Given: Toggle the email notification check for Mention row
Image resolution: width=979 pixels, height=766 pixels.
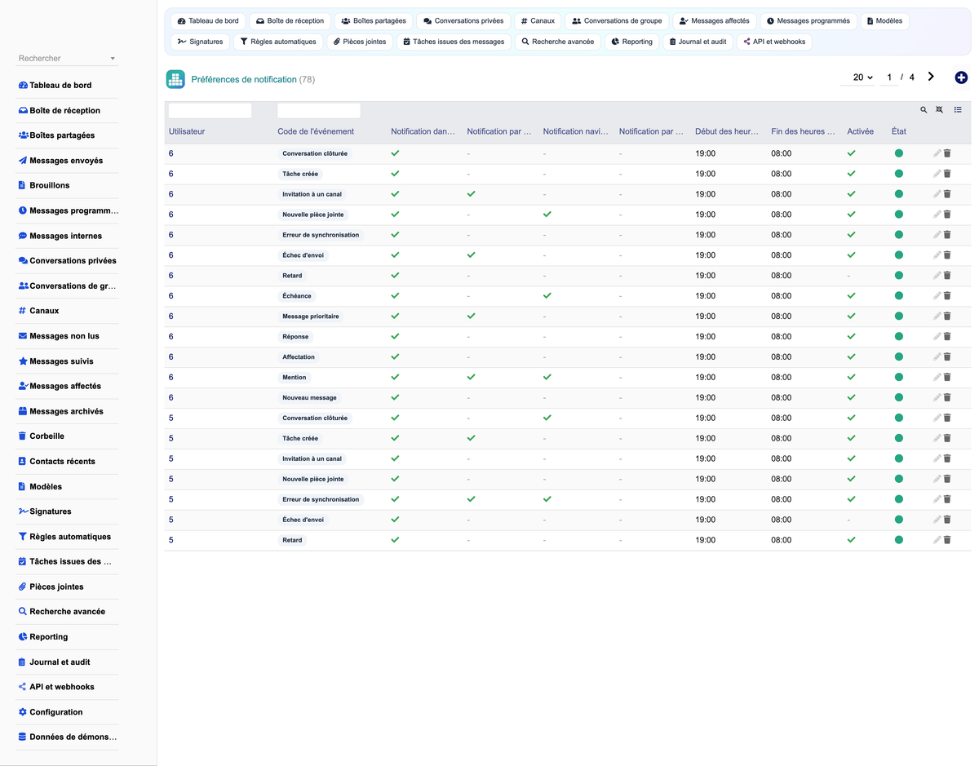Looking at the screenshot, I should (471, 377).
